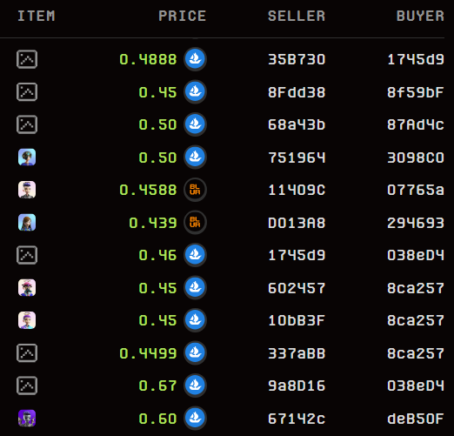This screenshot has width=454, height=436.
Task: Click the OpenSea icon beside price 0.60
Action: tap(195, 419)
